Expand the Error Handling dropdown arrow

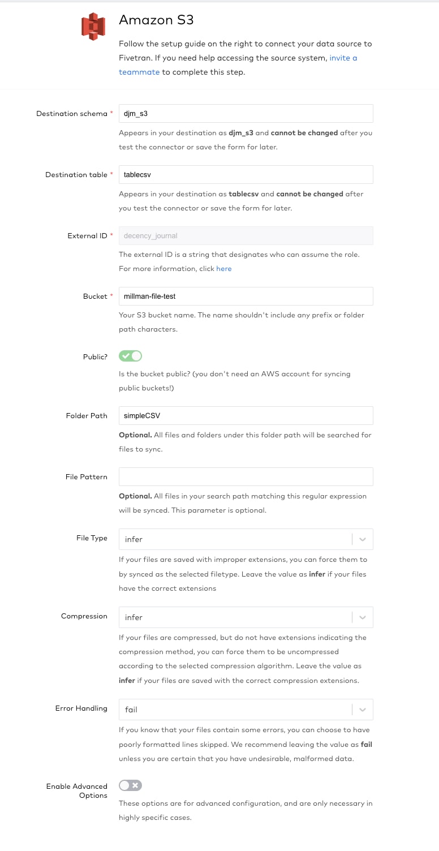363,710
